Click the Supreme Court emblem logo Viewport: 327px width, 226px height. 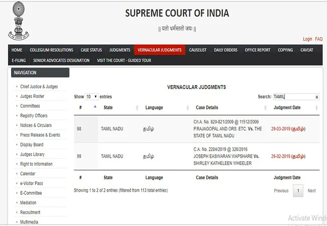coord(19,21)
